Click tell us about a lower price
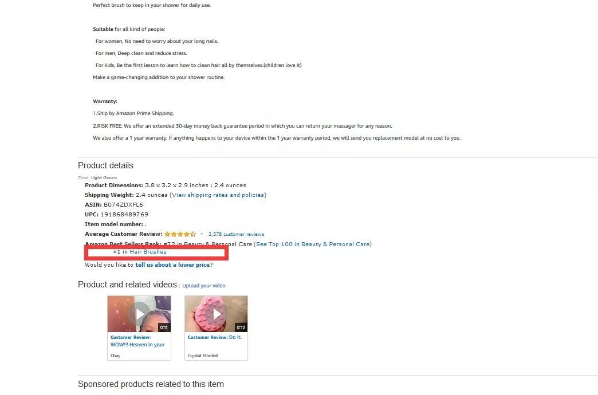Screen dimensions: 598x395 pyautogui.click(x=172, y=264)
